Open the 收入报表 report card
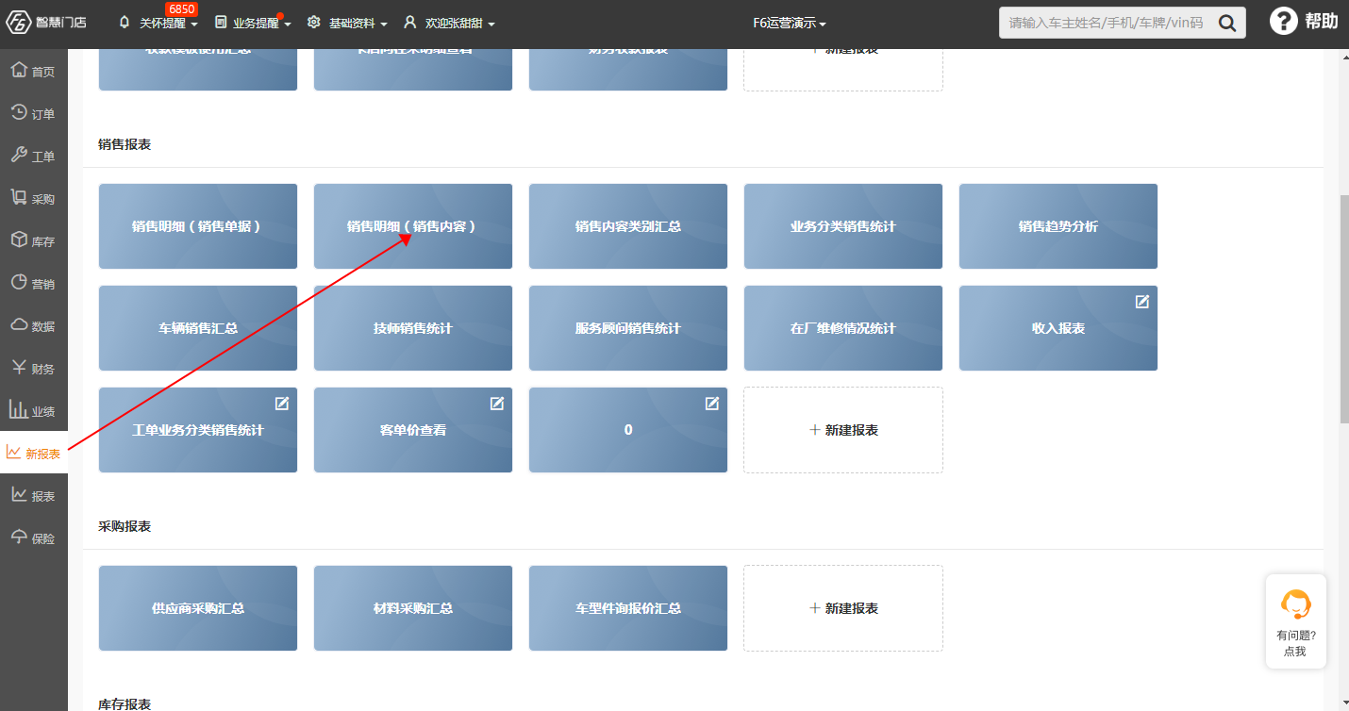 coord(1058,328)
